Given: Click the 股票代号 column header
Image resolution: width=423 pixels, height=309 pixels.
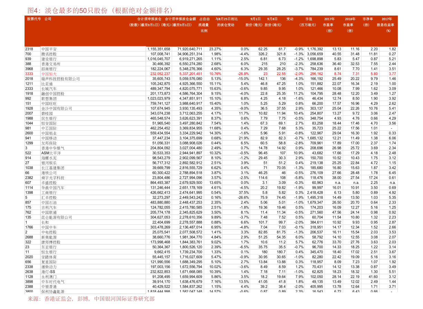Looking at the screenshot, I should pos(34,19).
